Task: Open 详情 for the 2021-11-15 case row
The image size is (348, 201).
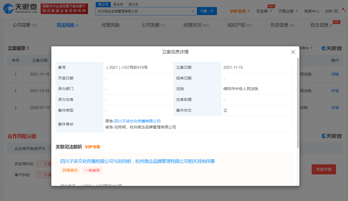Action: [335, 74]
